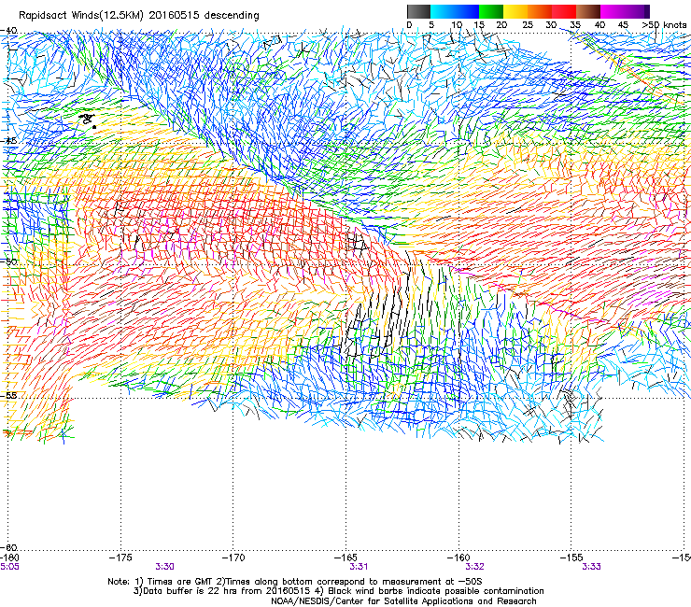
Task: Click the red 30-35 knots legend color
Action: click(564, 11)
